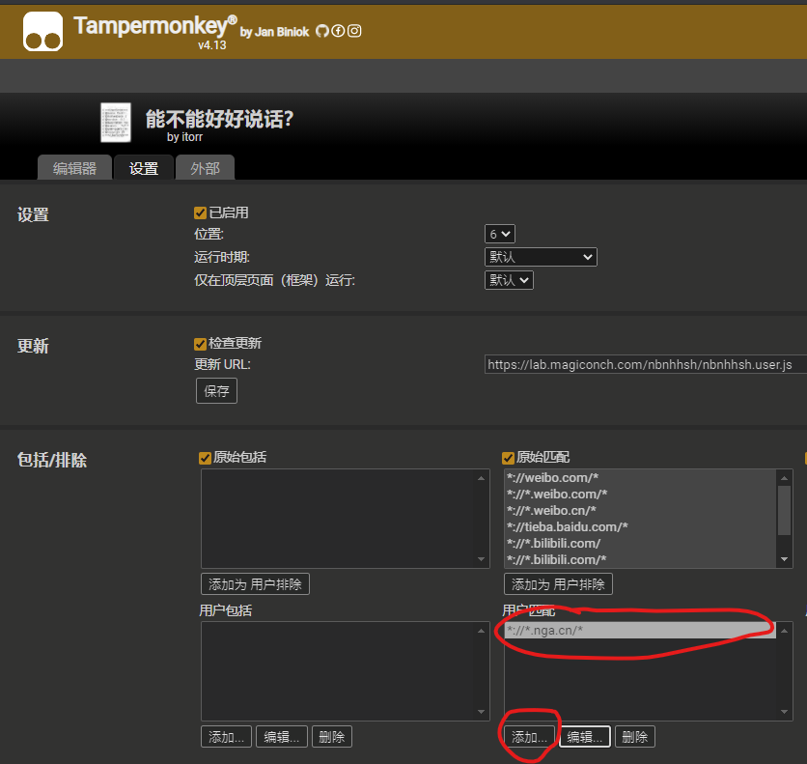
Task: Click the 删除 button under 用户包括
Action: [331, 736]
